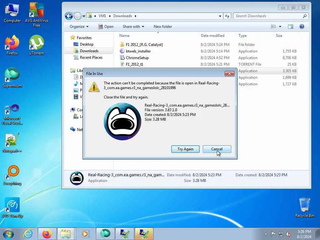
Task: Click the Action Center flag icon
Action: click(273, 234)
